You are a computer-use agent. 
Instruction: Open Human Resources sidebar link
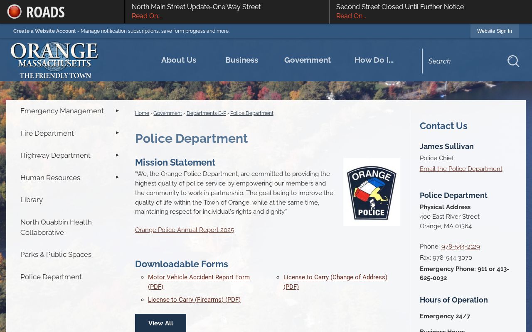click(x=50, y=178)
